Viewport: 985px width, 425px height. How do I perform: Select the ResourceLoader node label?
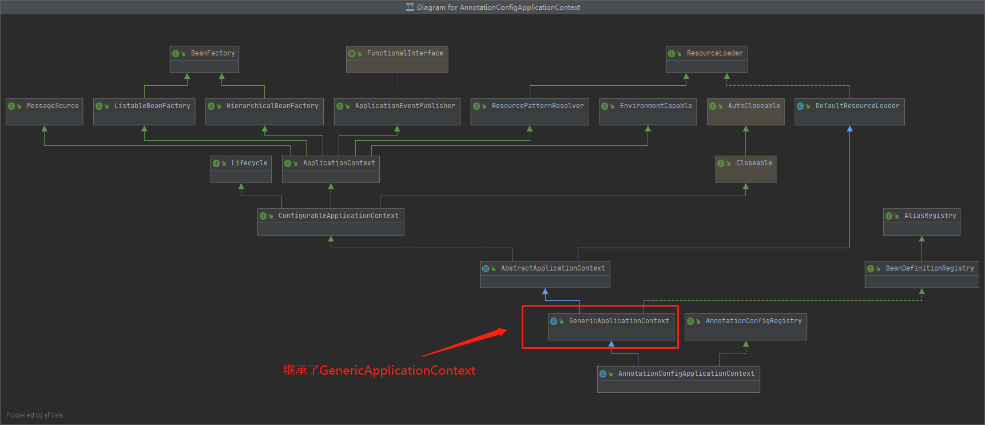point(715,53)
